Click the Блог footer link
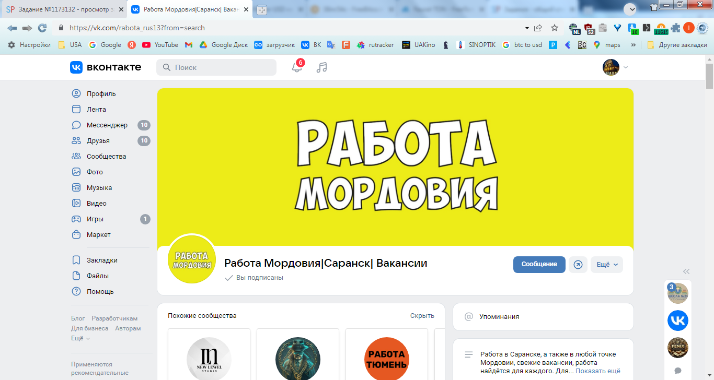The width and height of the screenshot is (714, 380). [x=78, y=318]
